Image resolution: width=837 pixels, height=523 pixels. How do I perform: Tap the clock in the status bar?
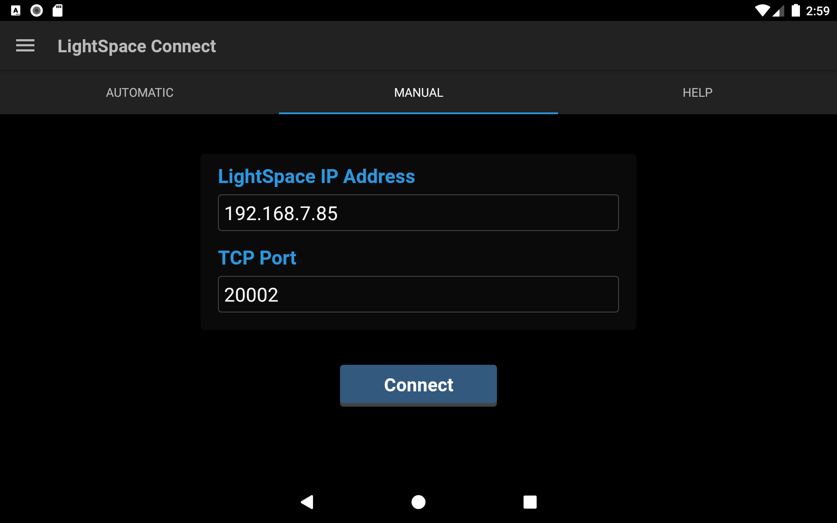(x=818, y=10)
